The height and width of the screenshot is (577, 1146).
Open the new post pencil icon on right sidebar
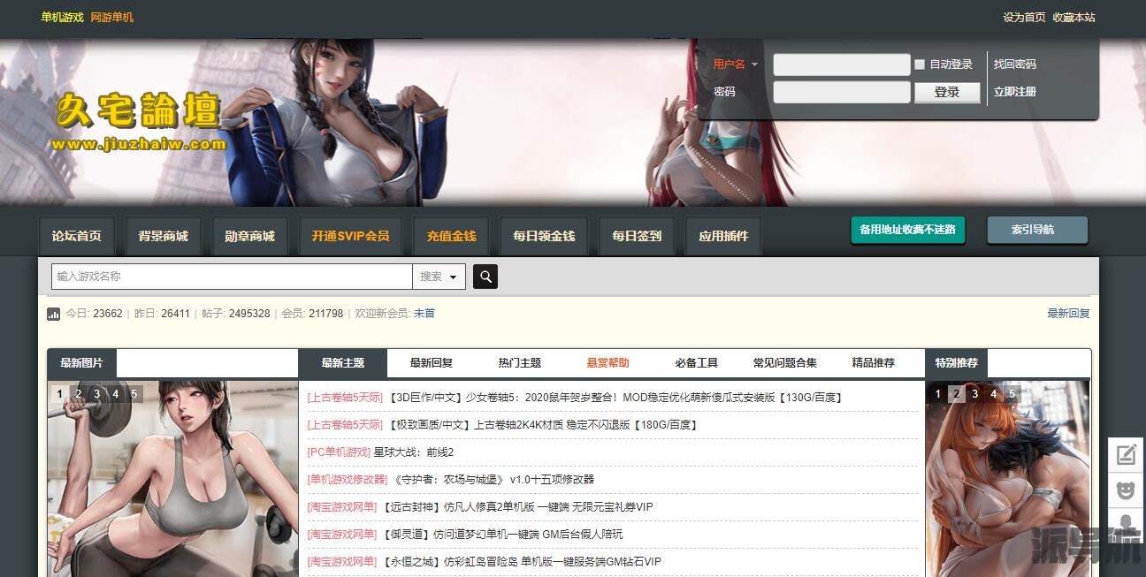coord(1126,455)
